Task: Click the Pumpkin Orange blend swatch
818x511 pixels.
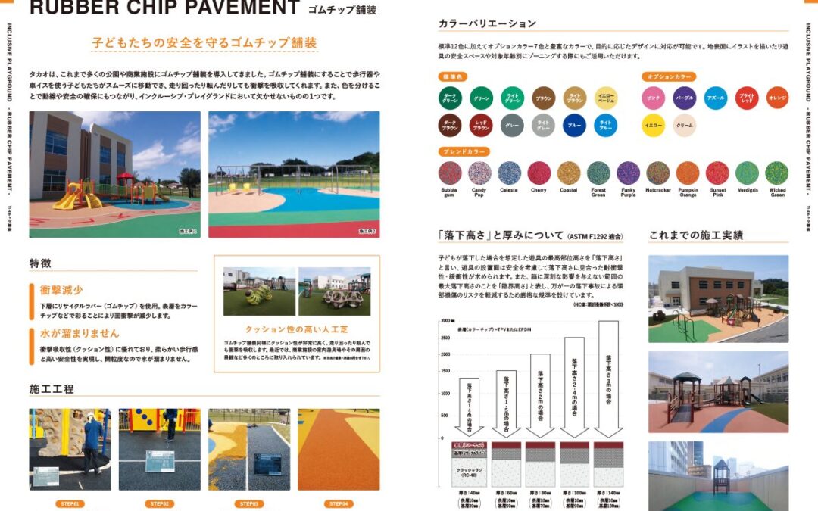Action: click(x=687, y=173)
